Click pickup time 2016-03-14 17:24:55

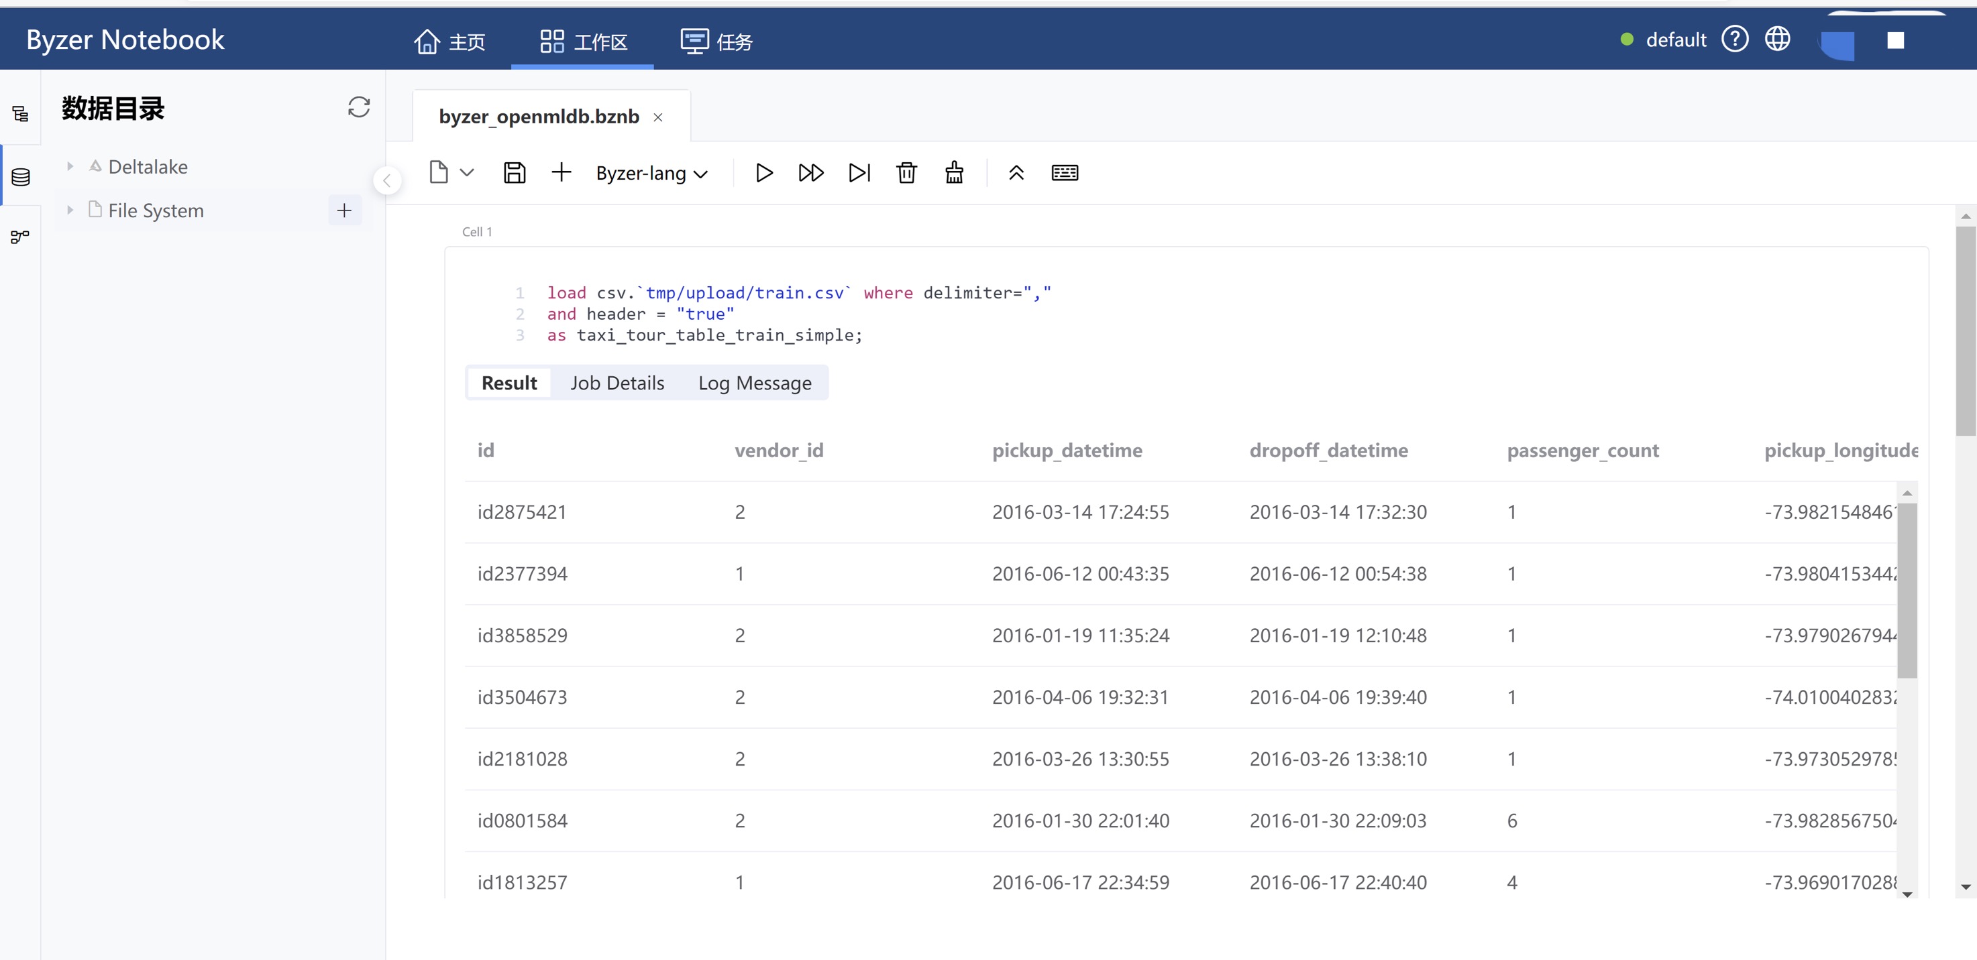1081,512
